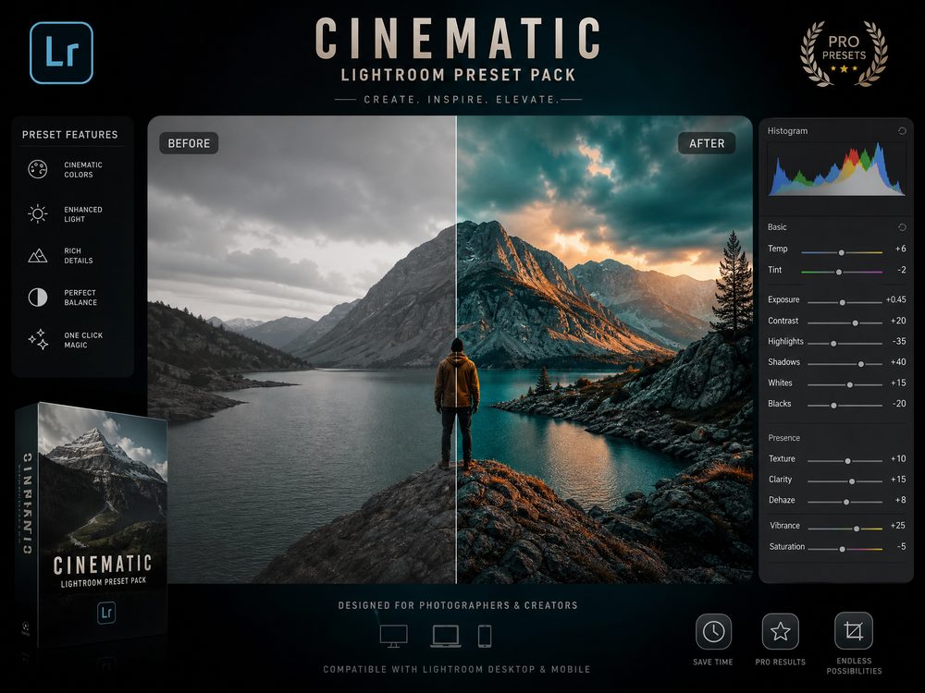Click the Highlights value -35

click(x=899, y=341)
